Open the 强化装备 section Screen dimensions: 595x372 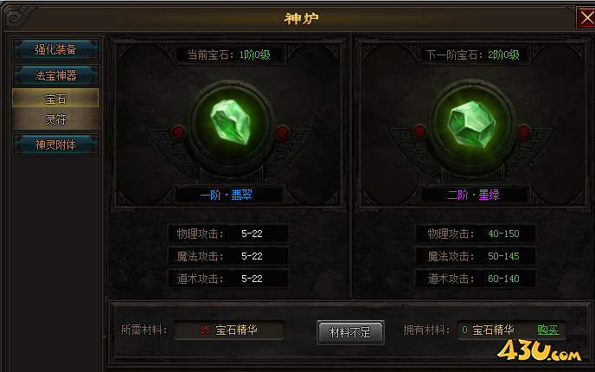click(x=55, y=49)
